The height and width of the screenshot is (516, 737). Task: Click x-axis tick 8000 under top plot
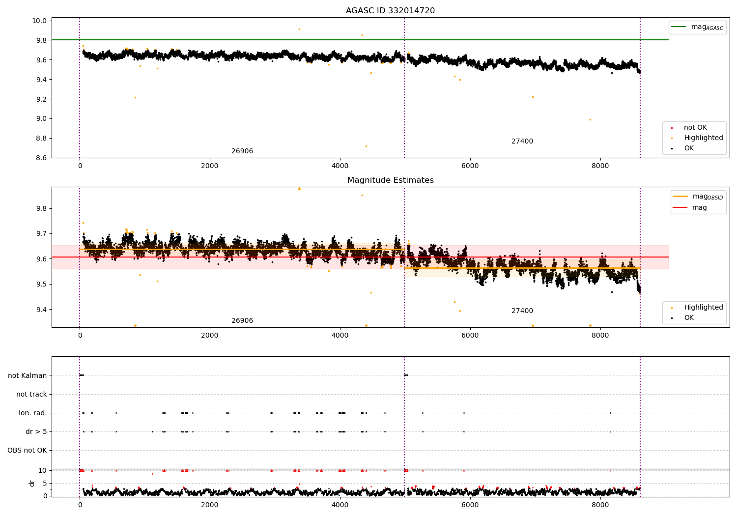[x=600, y=166]
